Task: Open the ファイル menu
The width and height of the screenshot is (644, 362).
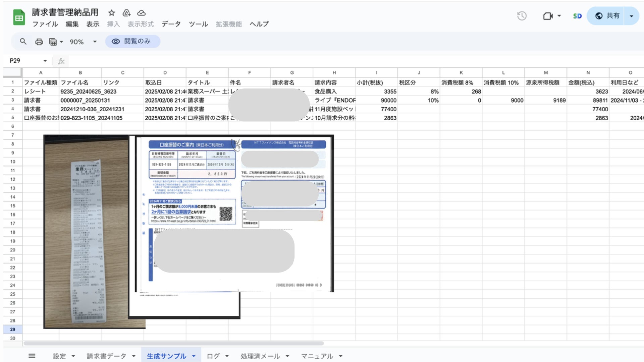Action: (x=45, y=24)
